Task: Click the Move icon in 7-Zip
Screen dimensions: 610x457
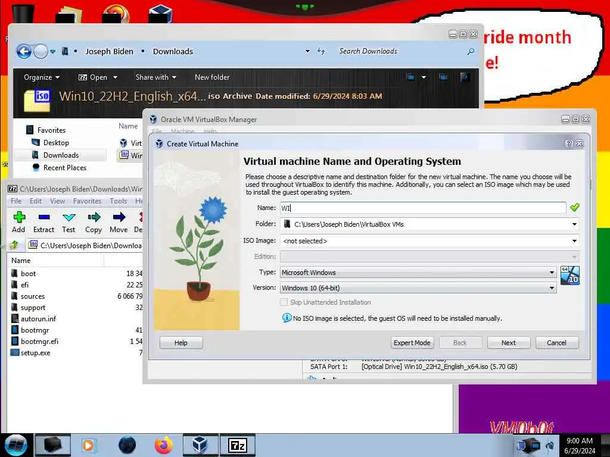Action: pos(119,217)
